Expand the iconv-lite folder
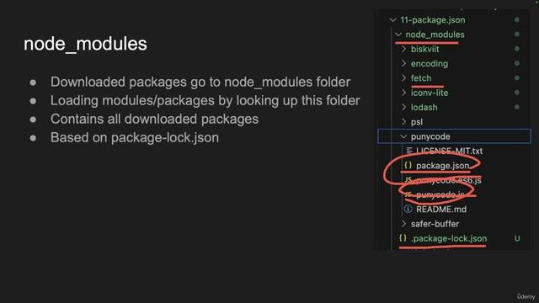 [404, 93]
